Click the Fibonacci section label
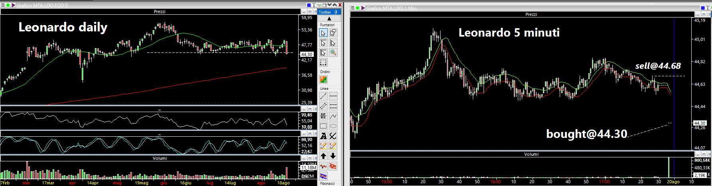The width and height of the screenshot is (712, 186). click(328, 184)
